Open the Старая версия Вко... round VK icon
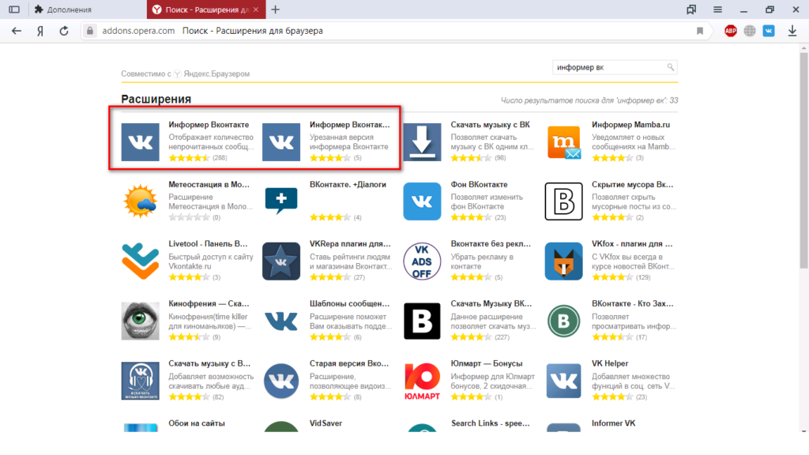Screen dimensions: 809x455 (x=281, y=381)
